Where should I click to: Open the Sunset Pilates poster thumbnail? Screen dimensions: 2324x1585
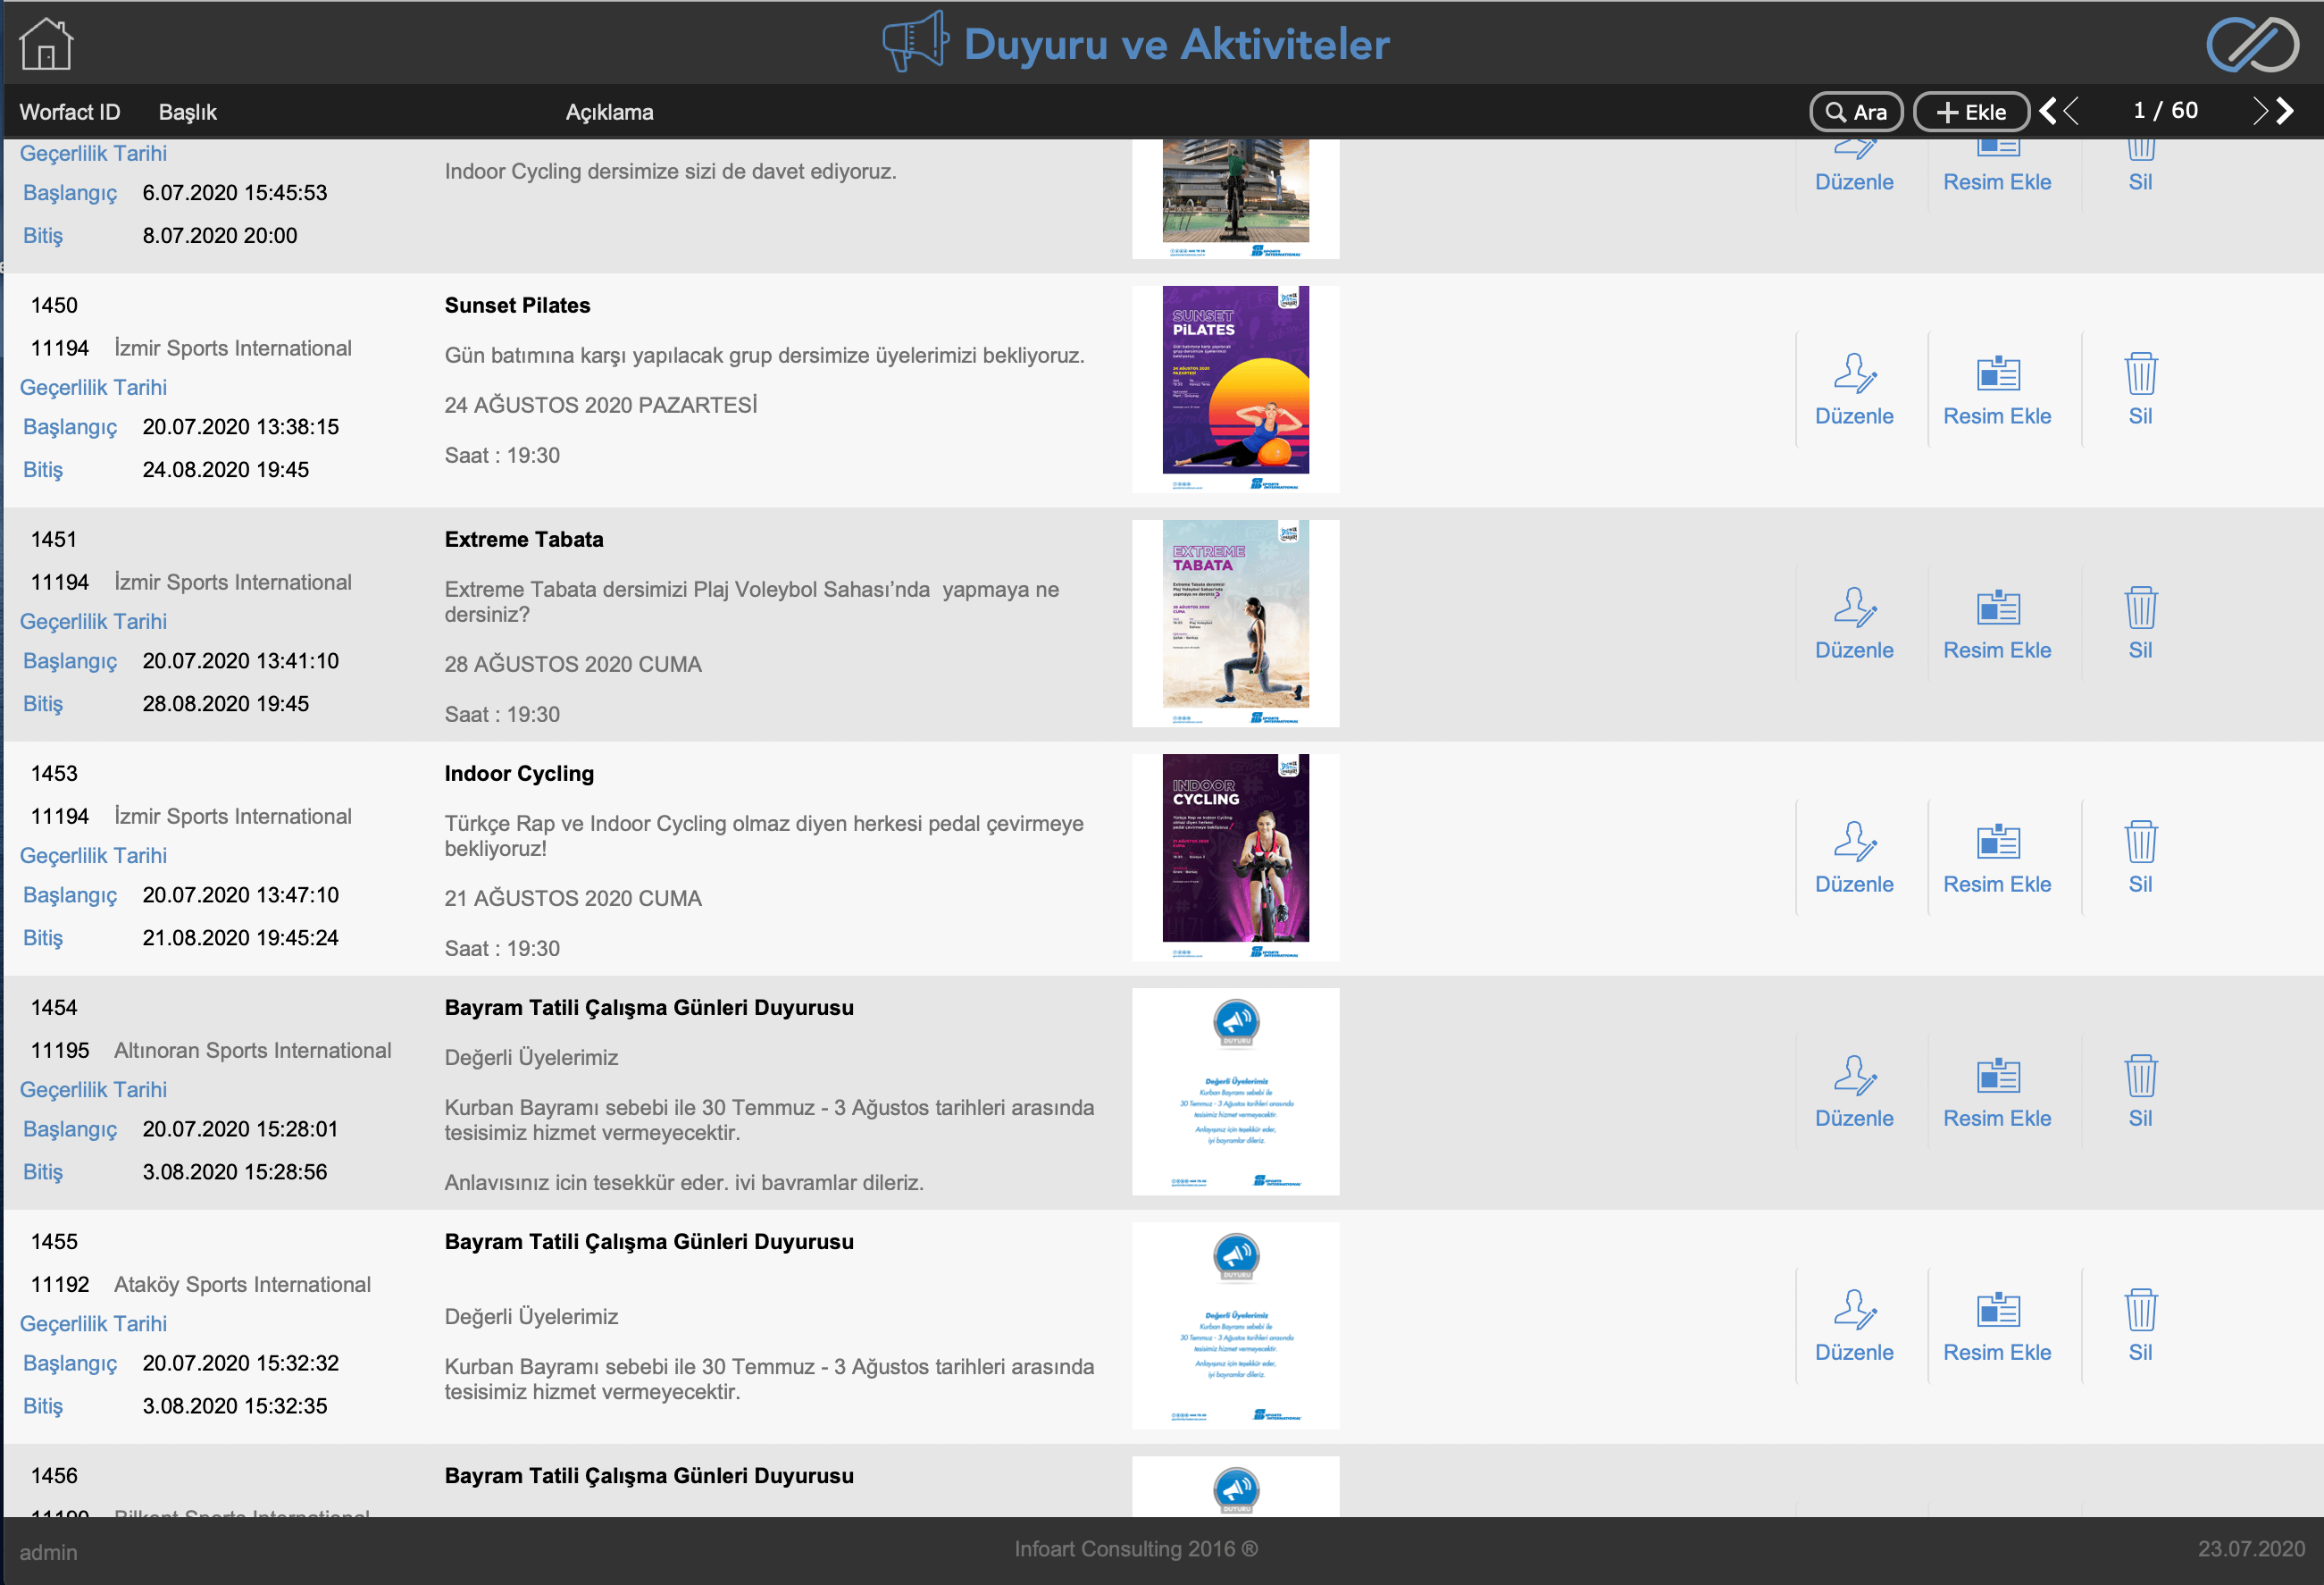(x=1235, y=390)
